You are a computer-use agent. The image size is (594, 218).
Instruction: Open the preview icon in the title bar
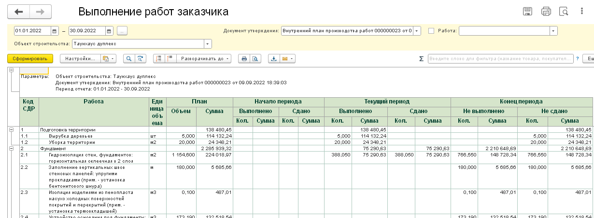tap(563, 12)
